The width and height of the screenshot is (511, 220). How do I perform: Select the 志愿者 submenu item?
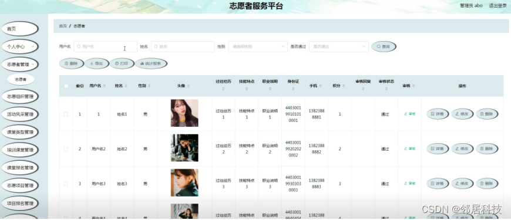[21, 79]
